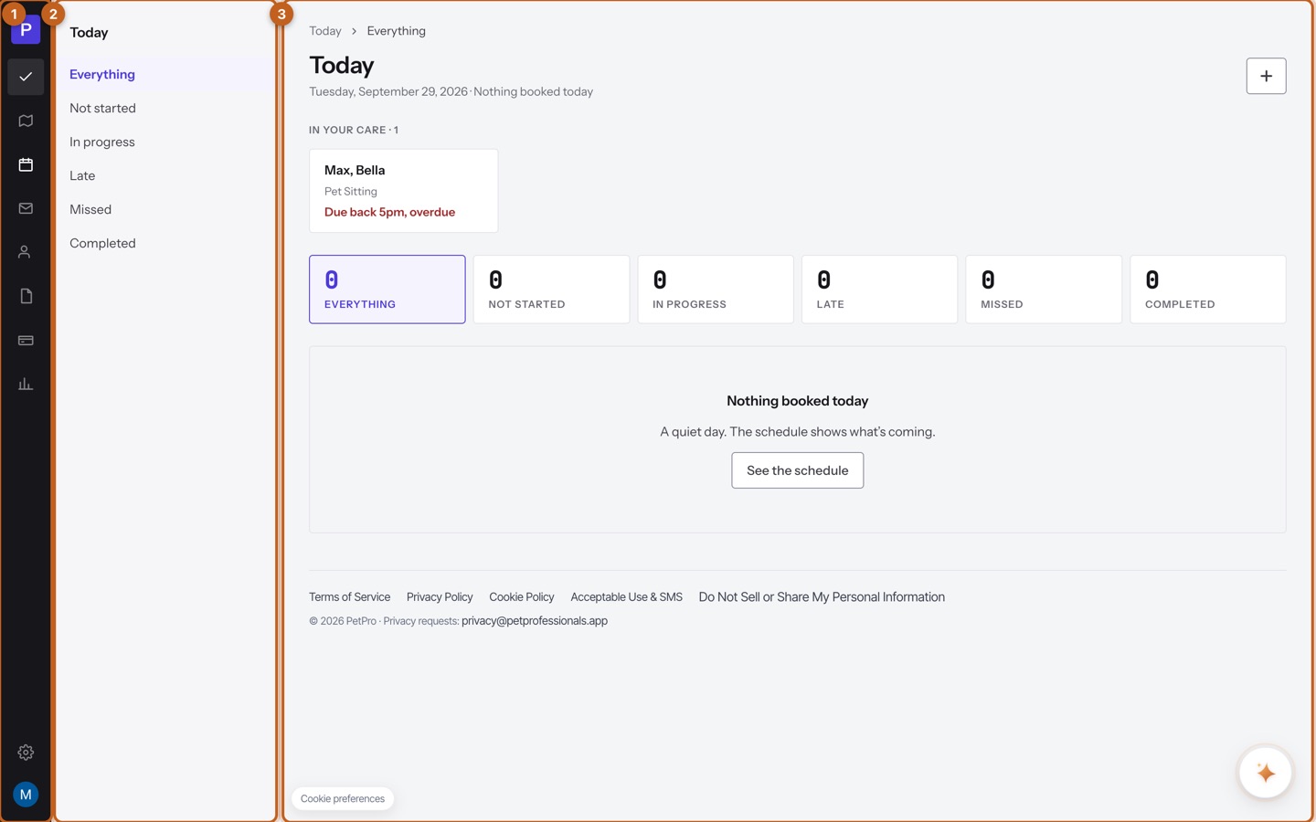This screenshot has width=1316, height=822.
Task: Click the 'Everything' breadcrumb text
Action: pyautogui.click(x=397, y=31)
